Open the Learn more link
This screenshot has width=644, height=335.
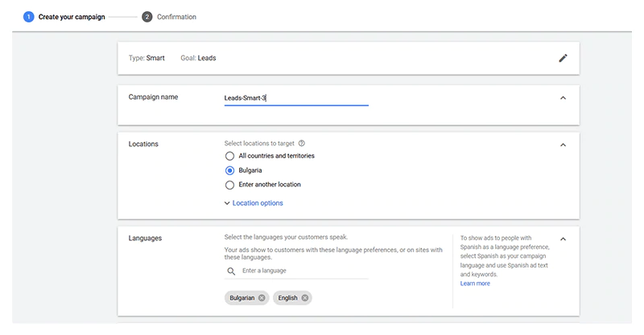click(x=475, y=284)
